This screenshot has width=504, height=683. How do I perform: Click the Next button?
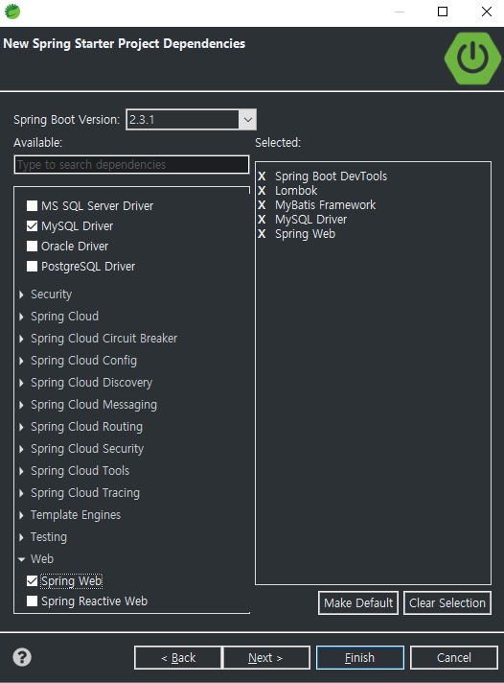[266, 657]
